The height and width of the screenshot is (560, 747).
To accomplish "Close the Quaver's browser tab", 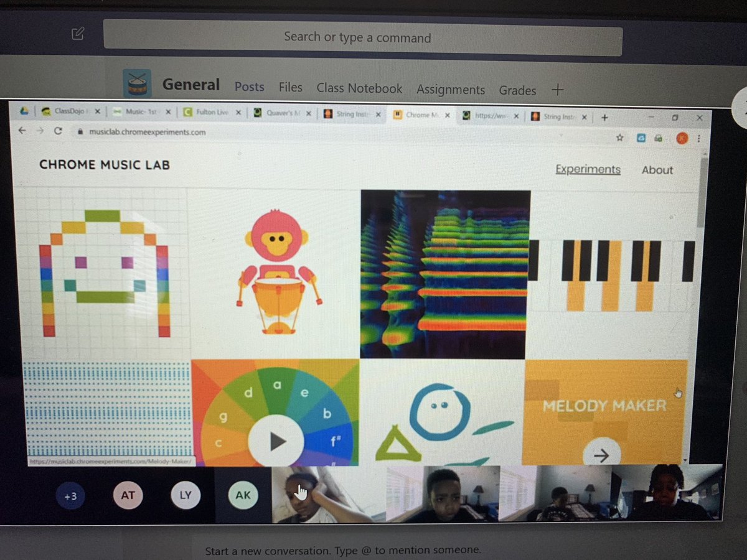I will (310, 114).
